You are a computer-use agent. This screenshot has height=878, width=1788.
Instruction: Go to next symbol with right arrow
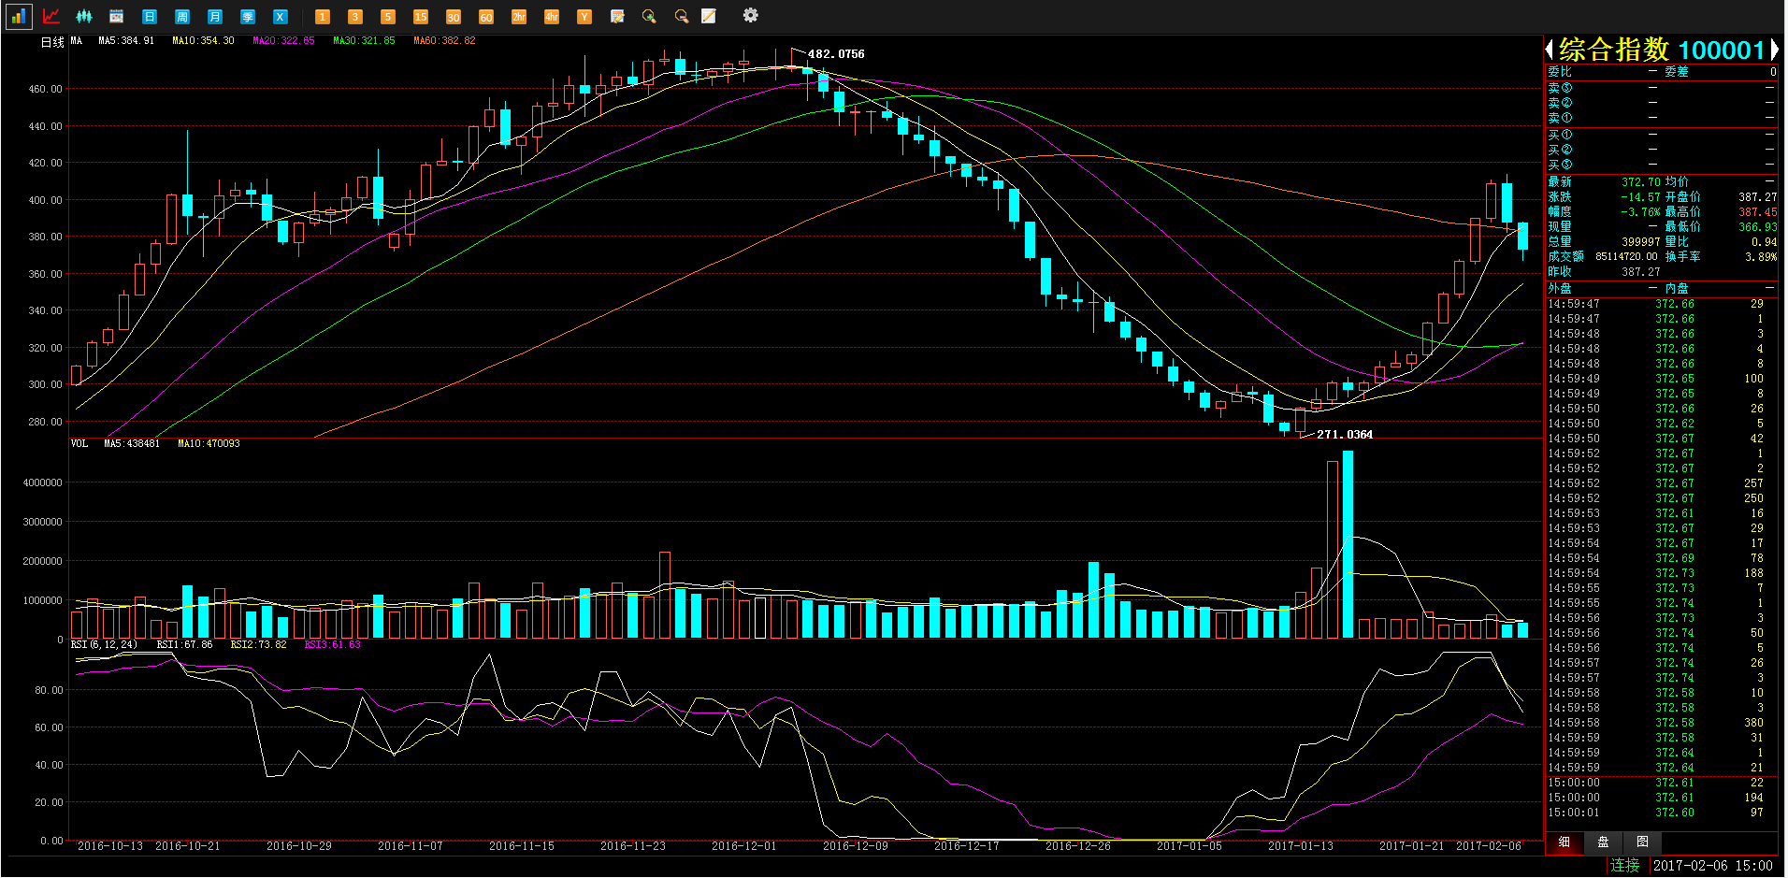1773,50
